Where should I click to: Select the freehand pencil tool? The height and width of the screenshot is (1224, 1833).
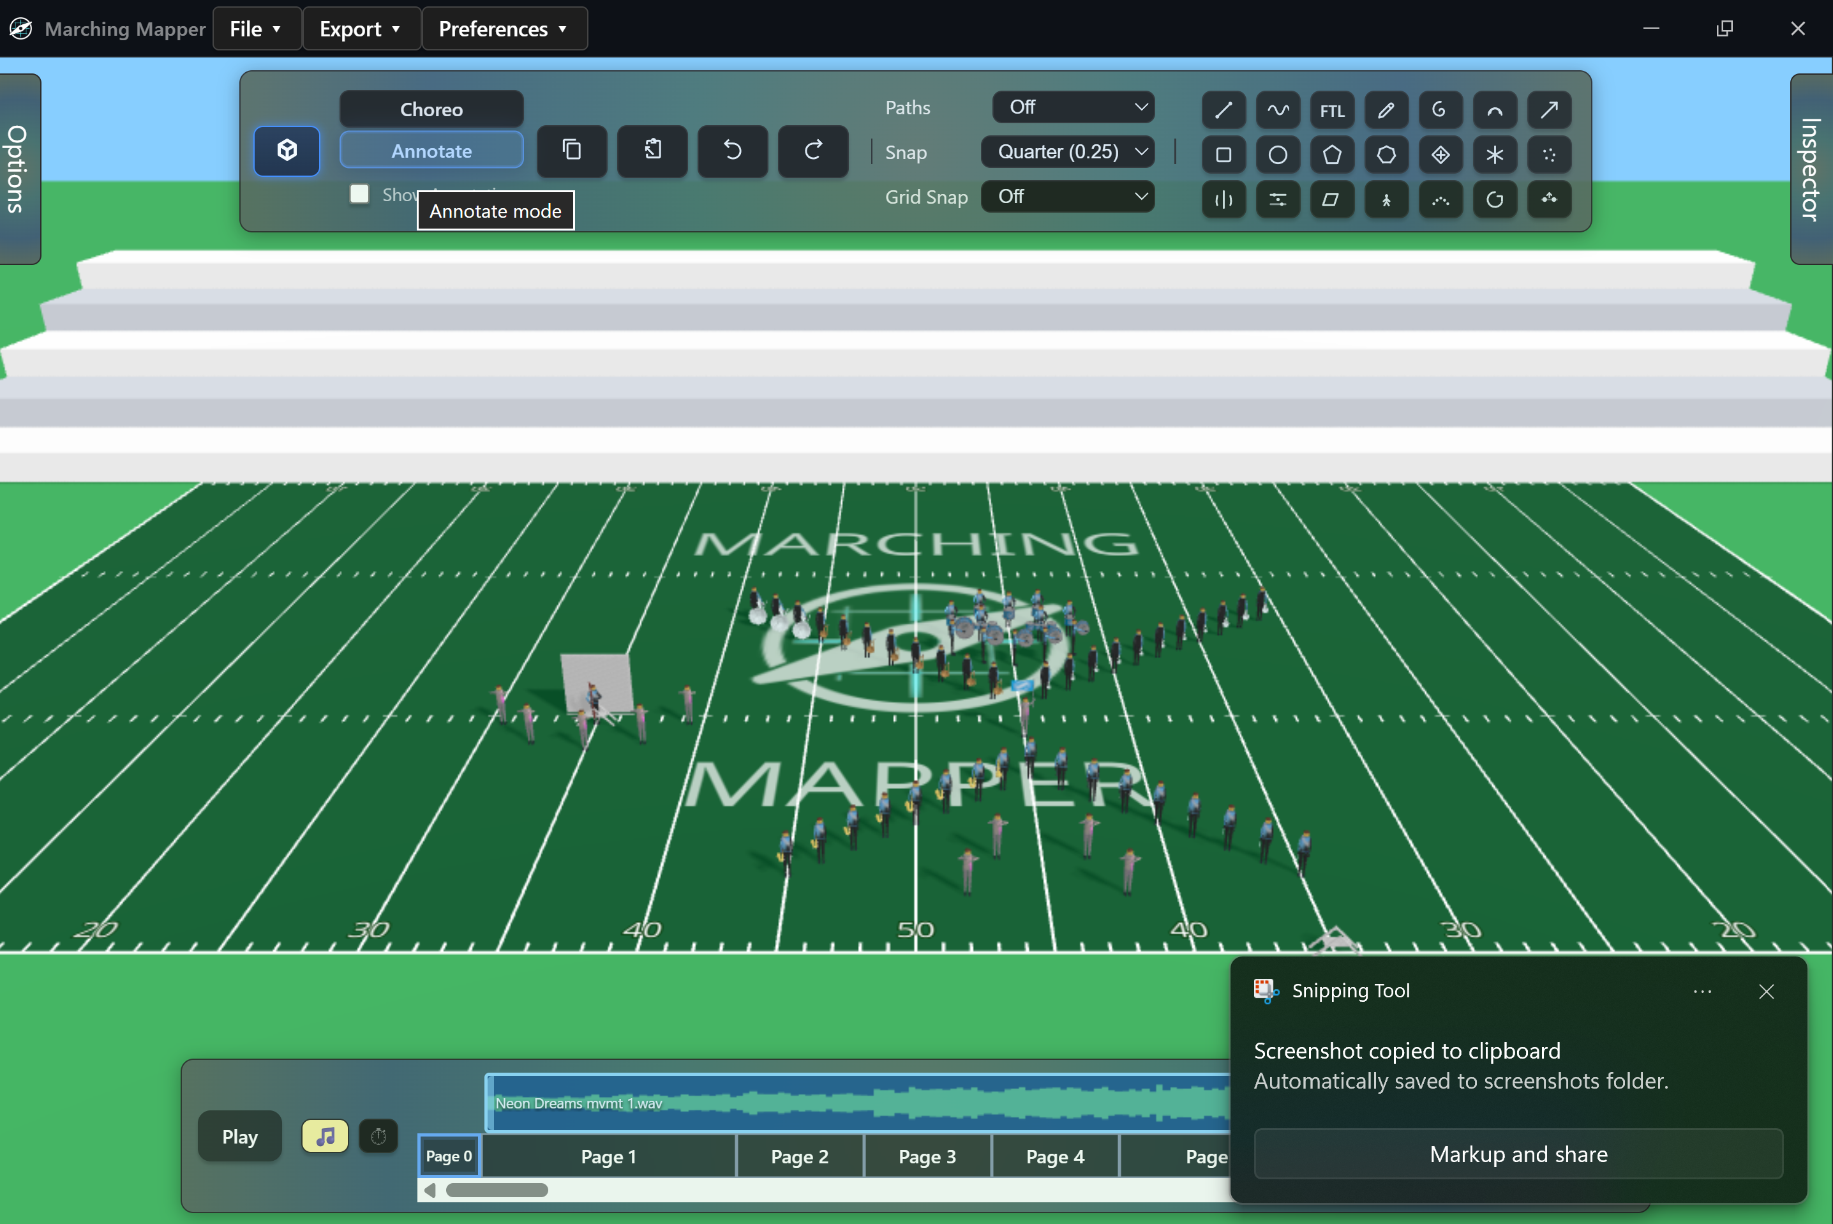click(x=1387, y=110)
